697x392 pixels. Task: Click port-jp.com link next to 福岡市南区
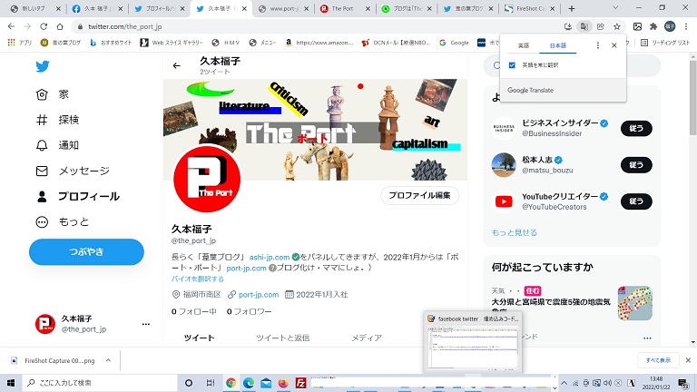tap(259, 295)
